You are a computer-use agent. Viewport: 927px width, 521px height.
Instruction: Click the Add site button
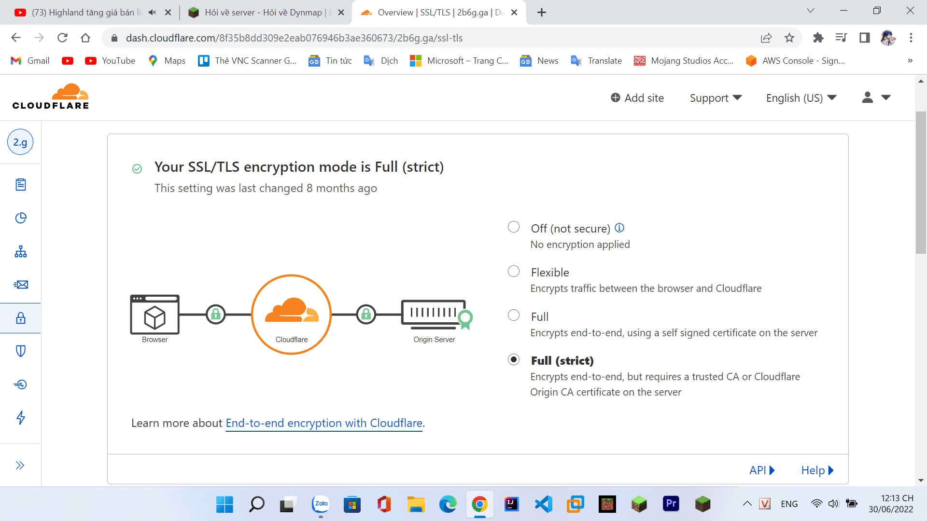[637, 98]
